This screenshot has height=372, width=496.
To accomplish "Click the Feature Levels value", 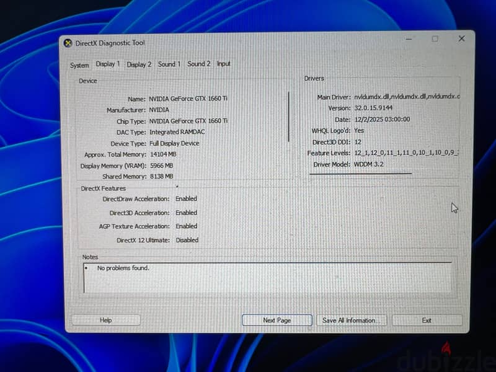I will tap(407, 153).
